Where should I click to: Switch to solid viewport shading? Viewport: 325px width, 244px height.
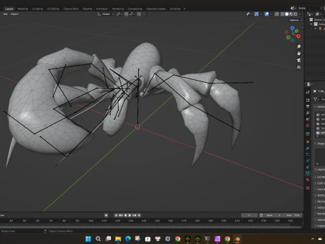[286, 14]
